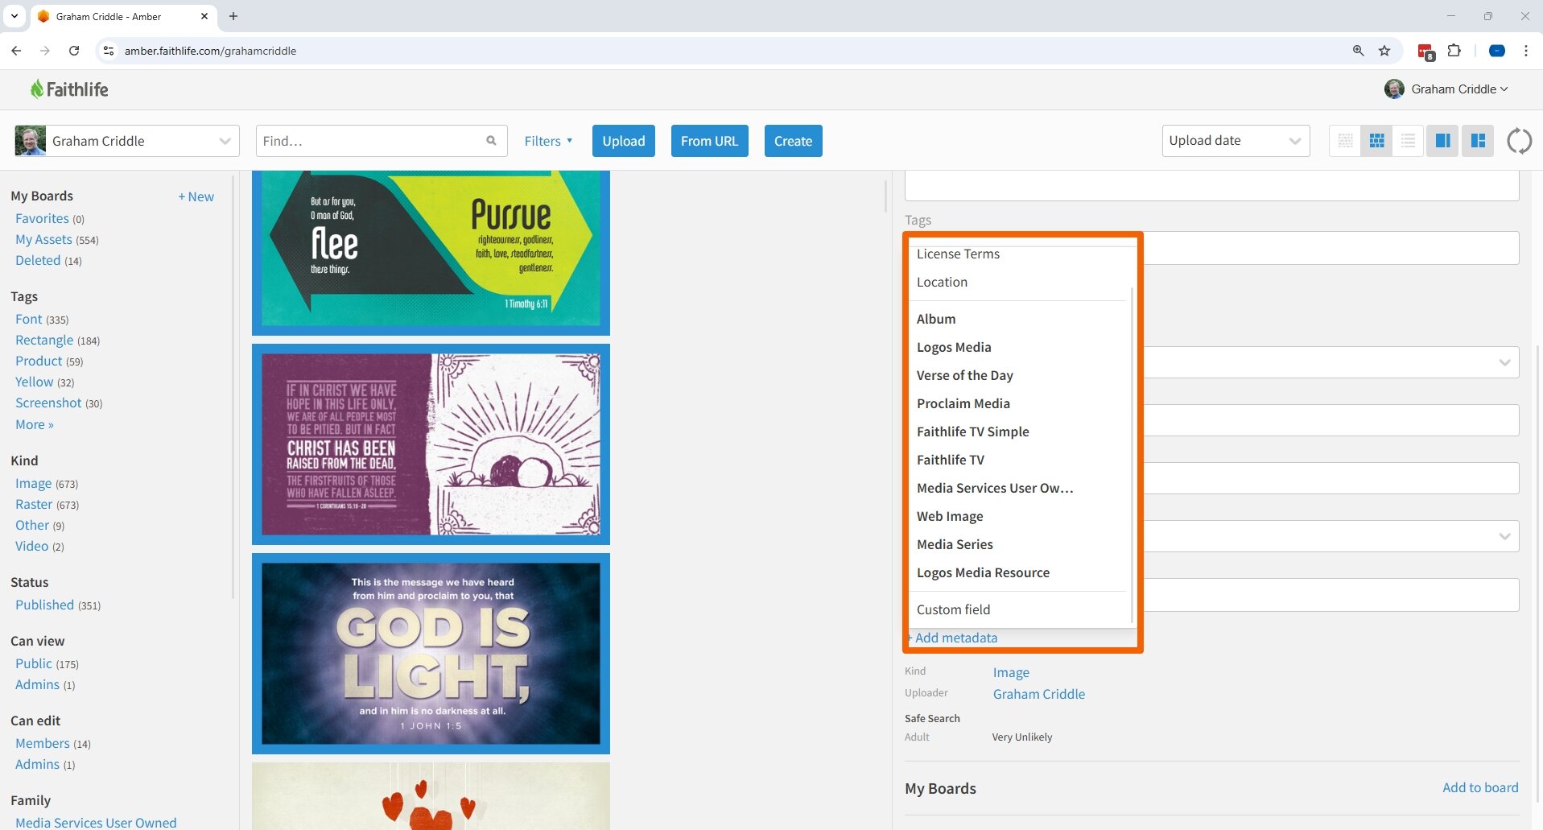The width and height of the screenshot is (1543, 830).
Task: Select Logos Media Resource option
Action: 983,572
